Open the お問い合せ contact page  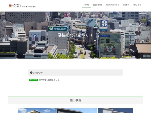pos(137,5)
